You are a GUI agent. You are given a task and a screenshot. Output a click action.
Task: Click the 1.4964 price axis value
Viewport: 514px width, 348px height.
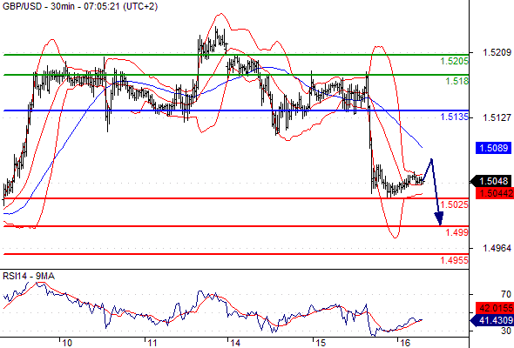497,248
